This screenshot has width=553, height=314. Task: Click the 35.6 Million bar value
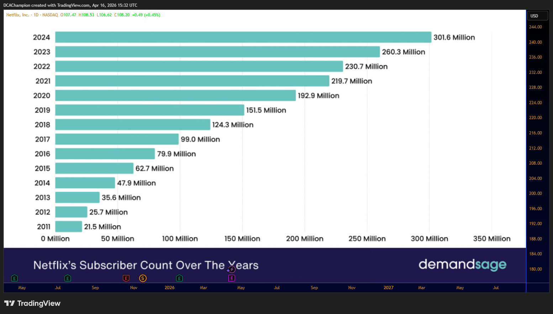point(121,198)
